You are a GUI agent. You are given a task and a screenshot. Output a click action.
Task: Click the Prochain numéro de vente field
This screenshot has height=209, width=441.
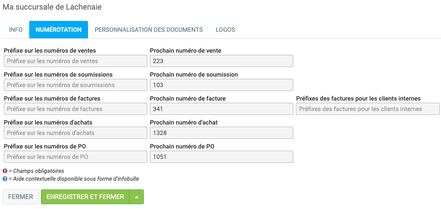pyautogui.click(x=221, y=61)
